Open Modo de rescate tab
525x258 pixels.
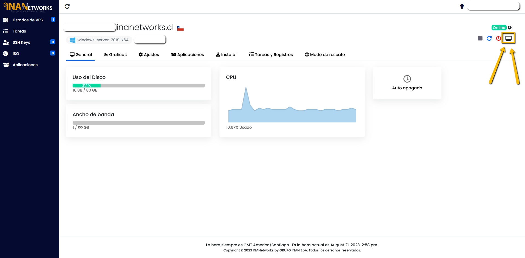pos(325,55)
